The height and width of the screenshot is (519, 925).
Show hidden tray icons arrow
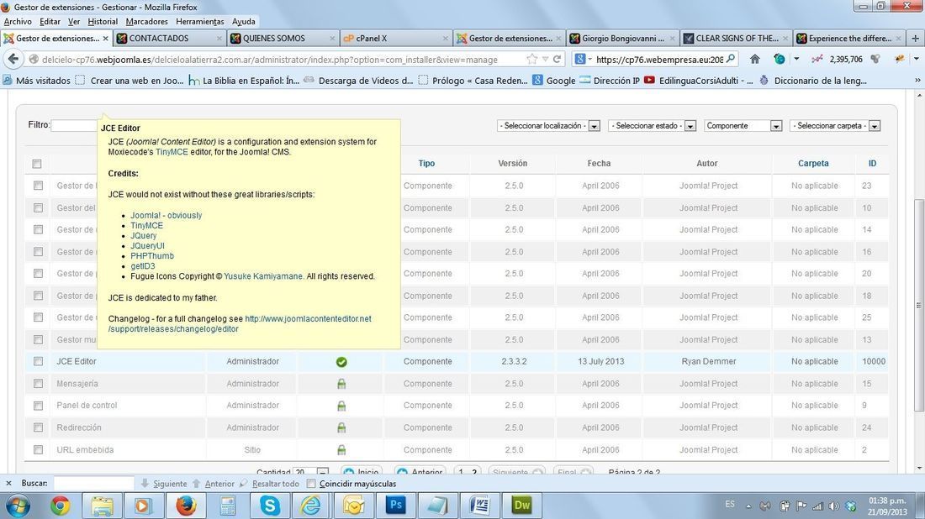748,506
